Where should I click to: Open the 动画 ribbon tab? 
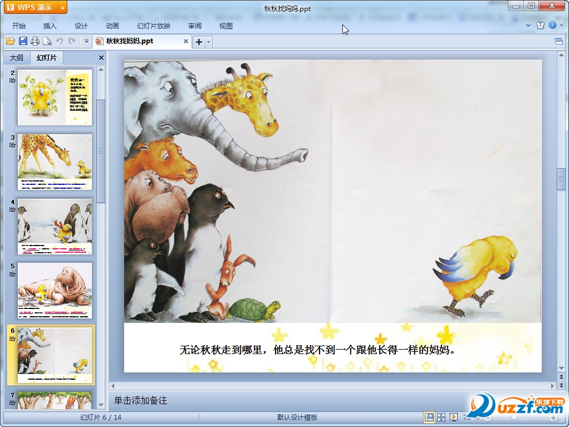click(x=112, y=26)
